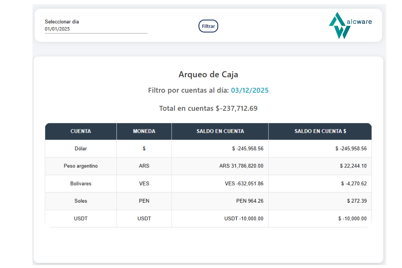Click the Arqueo de Caja title

pos(208,75)
